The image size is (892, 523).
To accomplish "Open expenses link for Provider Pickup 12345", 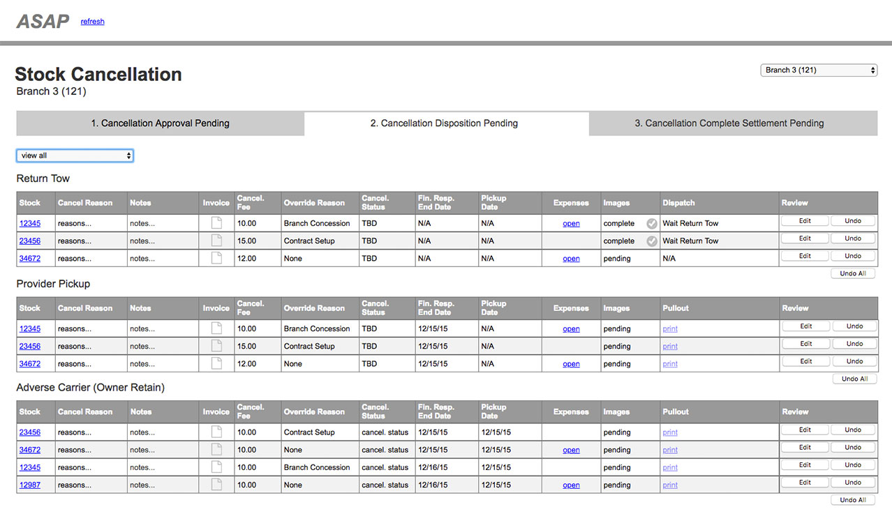I will click(571, 329).
